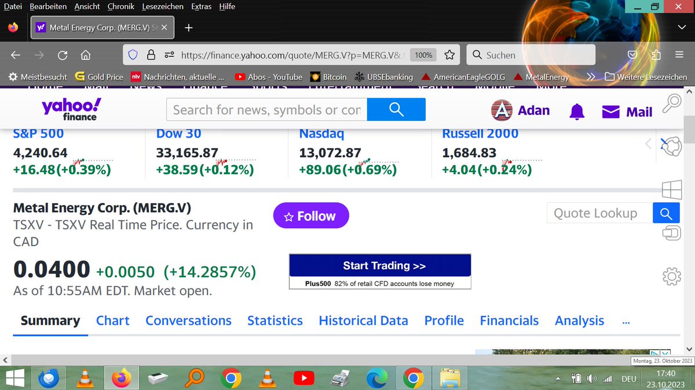Open the Start menu Windows button

click(x=14, y=379)
